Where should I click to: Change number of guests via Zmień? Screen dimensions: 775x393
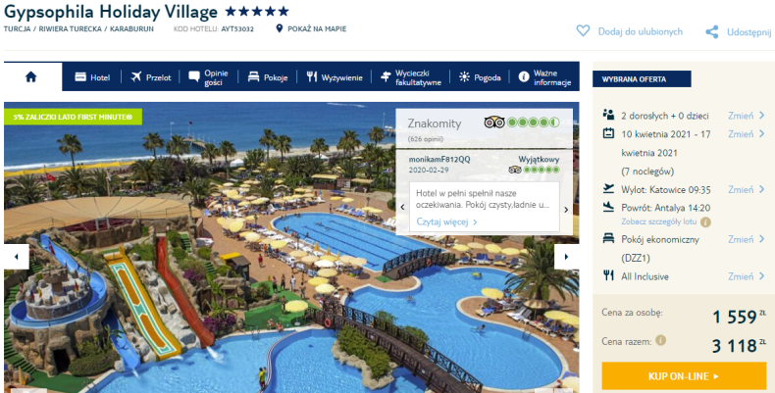click(x=747, y=116)
